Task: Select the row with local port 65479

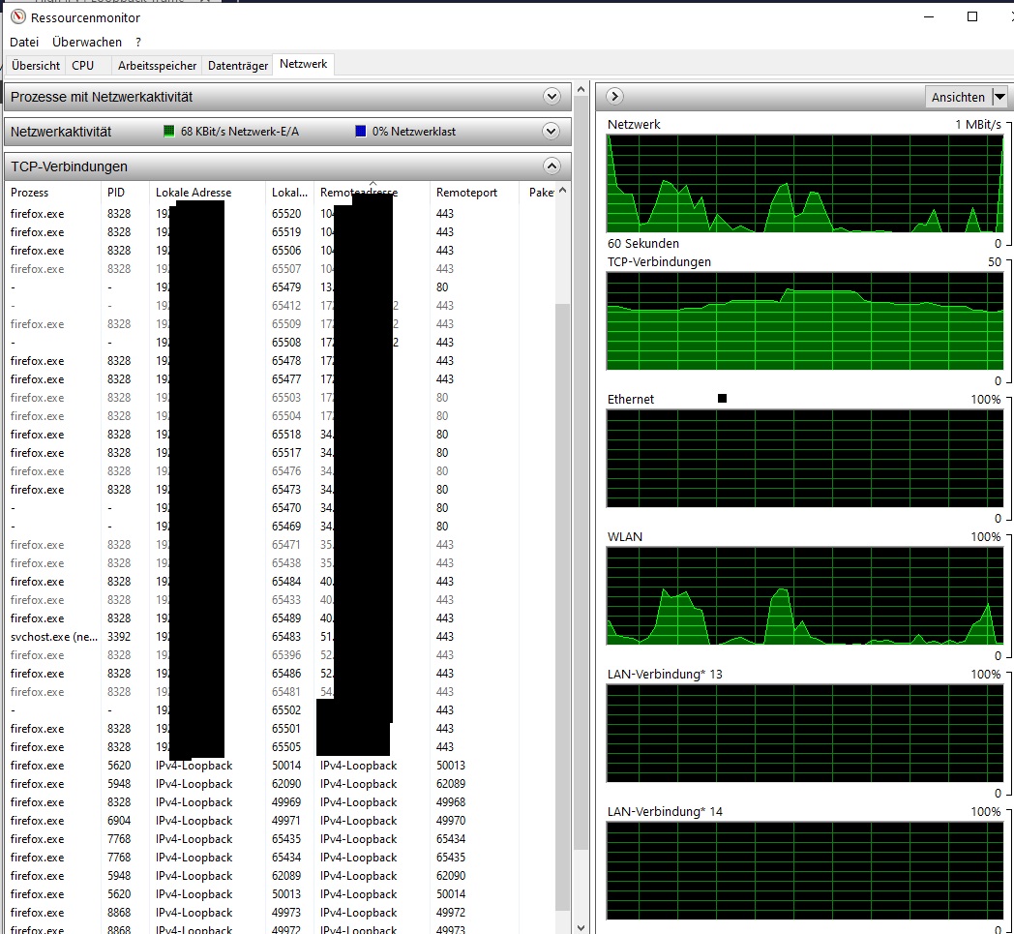Action: (x=282, y=286)
